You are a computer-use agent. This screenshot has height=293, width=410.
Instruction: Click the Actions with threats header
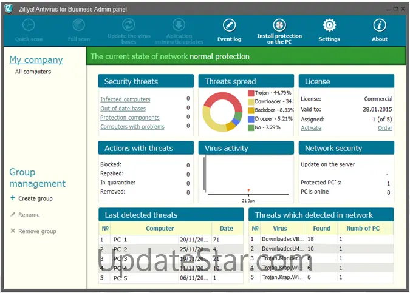(146, 148)
